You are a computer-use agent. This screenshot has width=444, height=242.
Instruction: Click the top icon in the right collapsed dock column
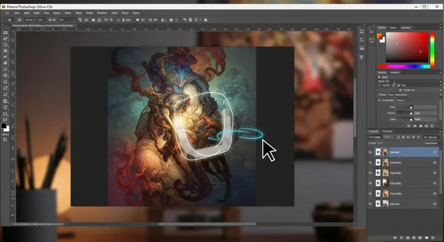(x=372, y=31)
